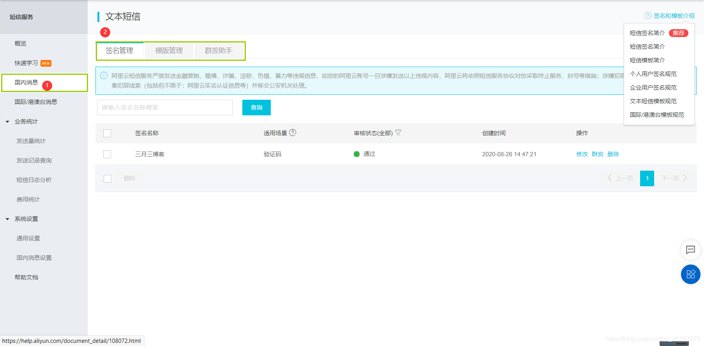
Task: Go to previous page with 上一页
Action: pos(620,178)
